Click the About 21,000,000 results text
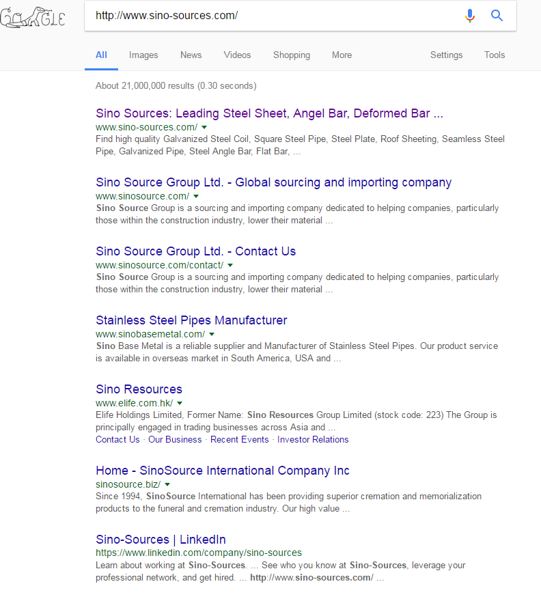Screen dimensions: 541x599 (x=176, y=85)
